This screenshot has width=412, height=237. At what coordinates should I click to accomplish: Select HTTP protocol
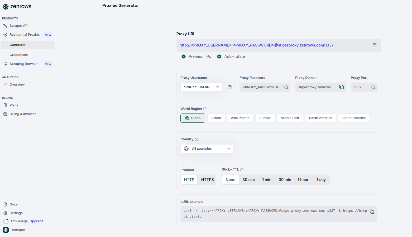[189, 180]
